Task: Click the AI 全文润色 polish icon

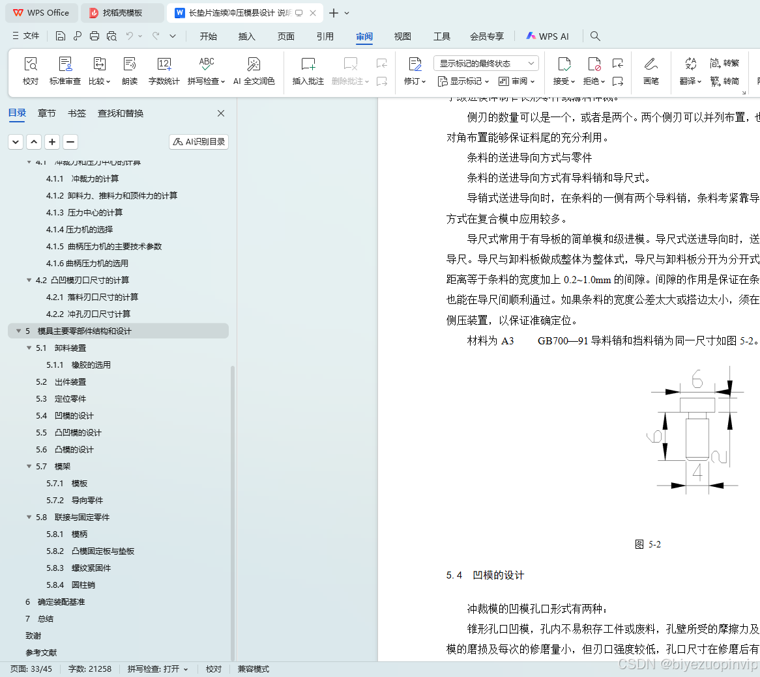Action: 254,71
